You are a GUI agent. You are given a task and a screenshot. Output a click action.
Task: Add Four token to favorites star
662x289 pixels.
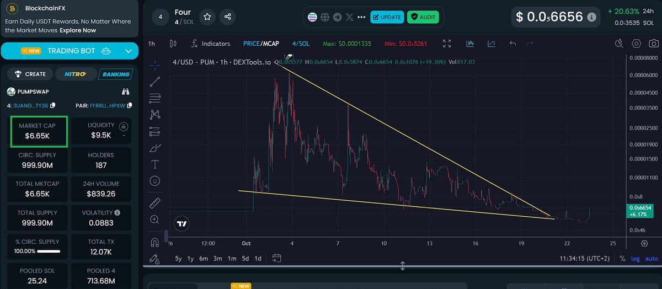pos(207,17)
